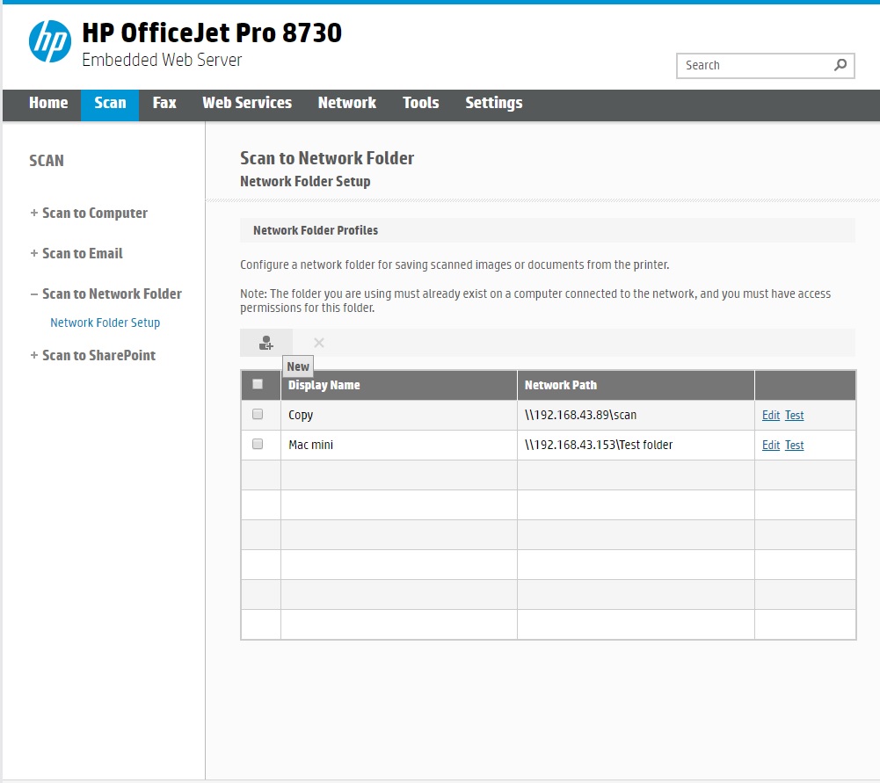Add a new network folder profile
The height and width of the screenshot is (783, 880).
(x=266, y=343)
